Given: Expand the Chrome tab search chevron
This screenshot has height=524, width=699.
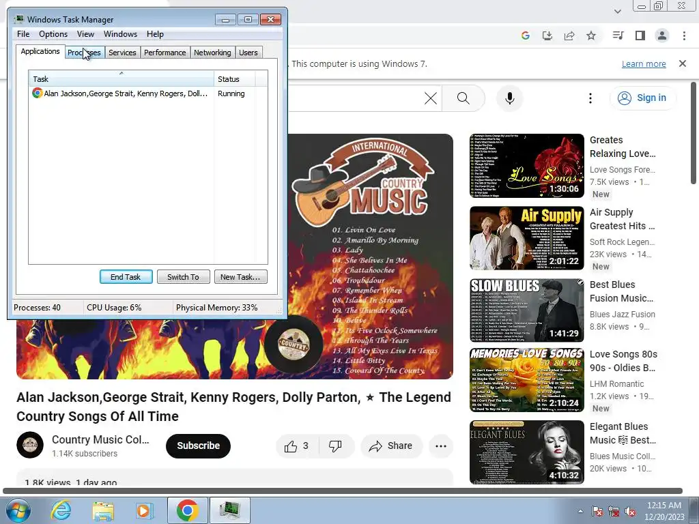Looking at the screenshot, I should pyautogui.click(x=618, y=11).
